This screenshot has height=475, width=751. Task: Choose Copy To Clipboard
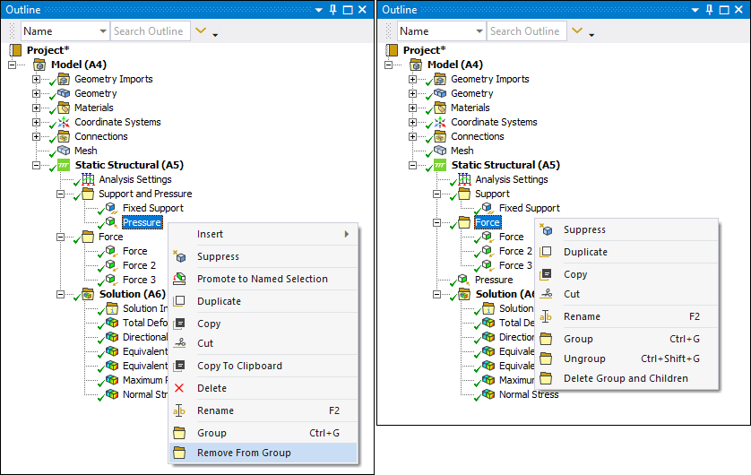coord(263,366)
